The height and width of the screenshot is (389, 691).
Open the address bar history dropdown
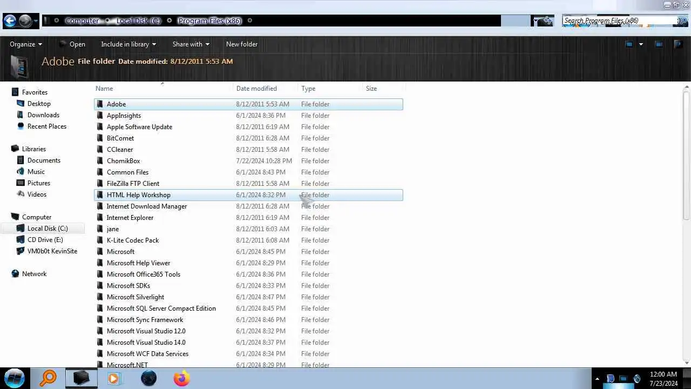(536, 21)
